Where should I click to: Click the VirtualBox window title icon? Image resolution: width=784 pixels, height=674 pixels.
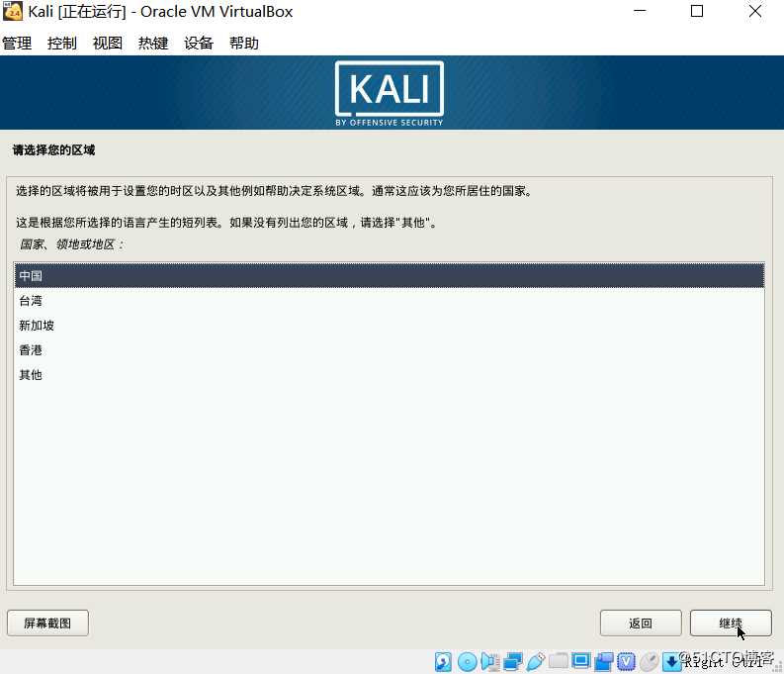coord(13,11)
